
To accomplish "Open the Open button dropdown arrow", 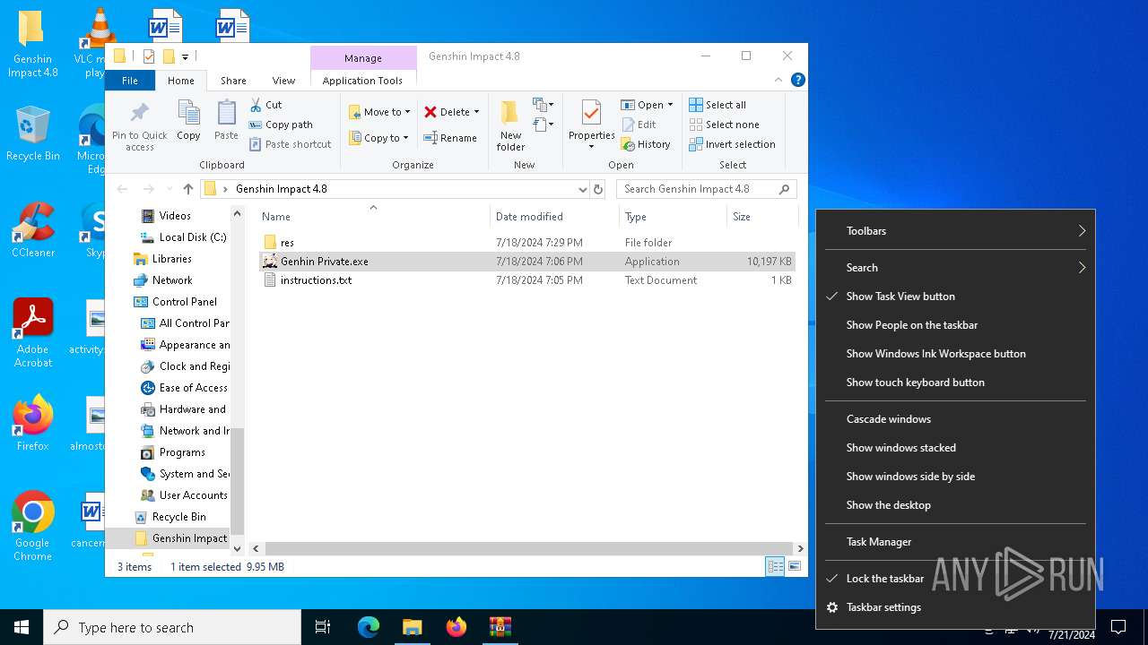I will point(670,105).
